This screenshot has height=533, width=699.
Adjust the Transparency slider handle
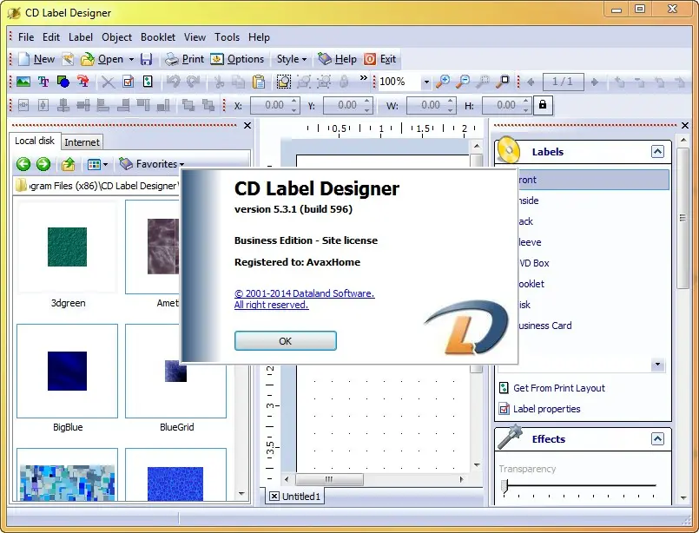[x=504, y=486]
